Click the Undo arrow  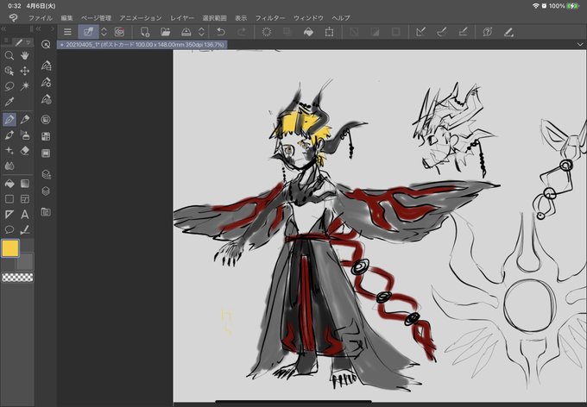[x=221, y=32]
